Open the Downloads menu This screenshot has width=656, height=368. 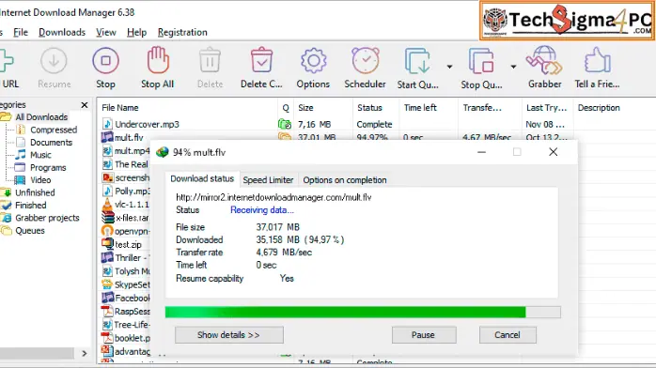(62, 32)
